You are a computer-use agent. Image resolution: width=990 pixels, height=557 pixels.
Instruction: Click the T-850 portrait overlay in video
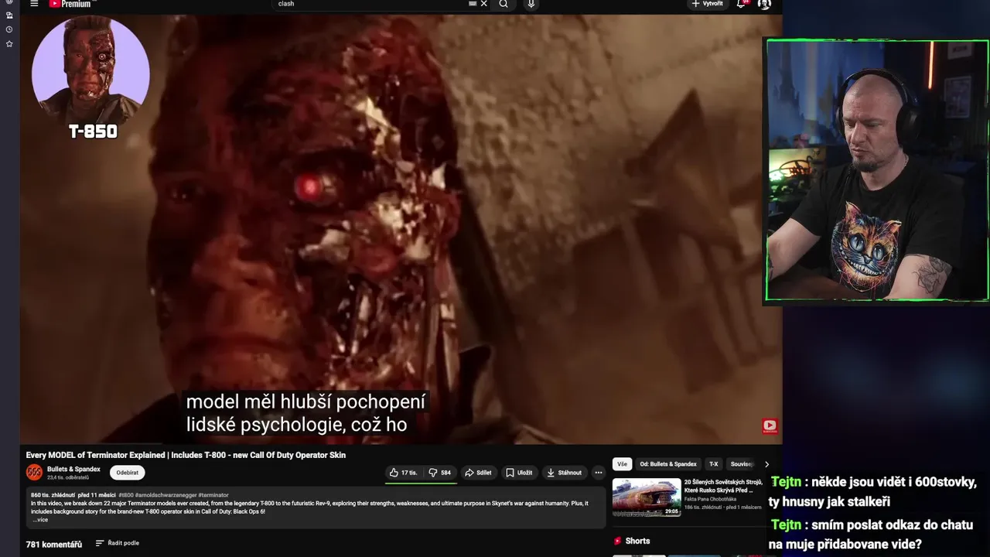pyautogui.click(x=90, y=77)
